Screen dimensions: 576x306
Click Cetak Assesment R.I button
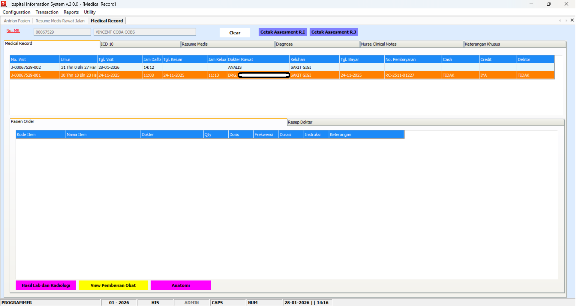282,32
